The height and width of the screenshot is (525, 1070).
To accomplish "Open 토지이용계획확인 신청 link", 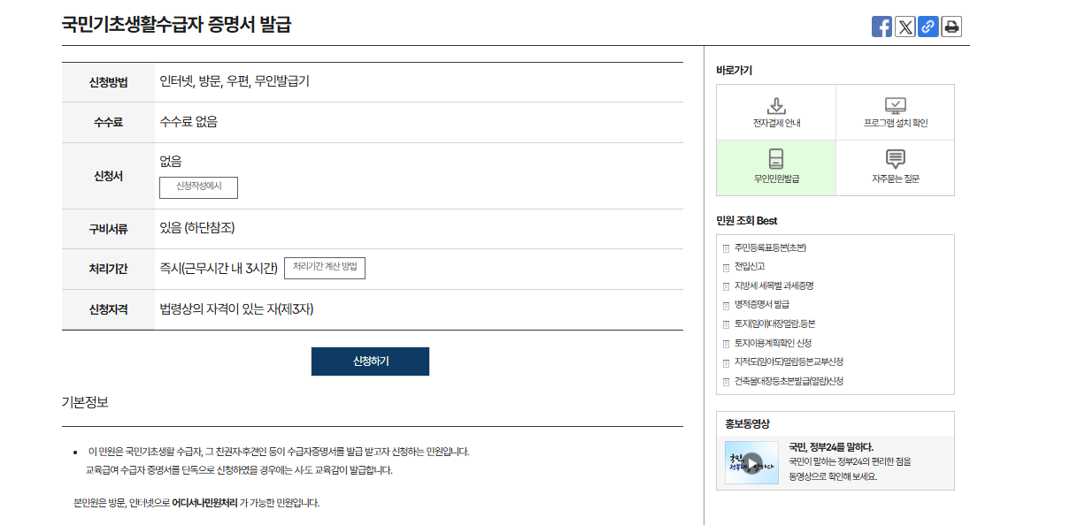I will (x=773, y=343).
